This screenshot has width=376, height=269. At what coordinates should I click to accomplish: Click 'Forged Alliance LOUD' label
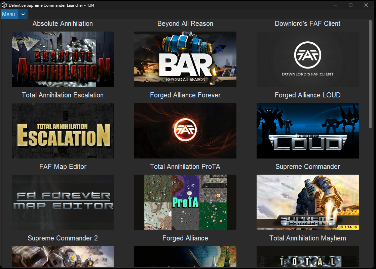(x=307, y=95)
